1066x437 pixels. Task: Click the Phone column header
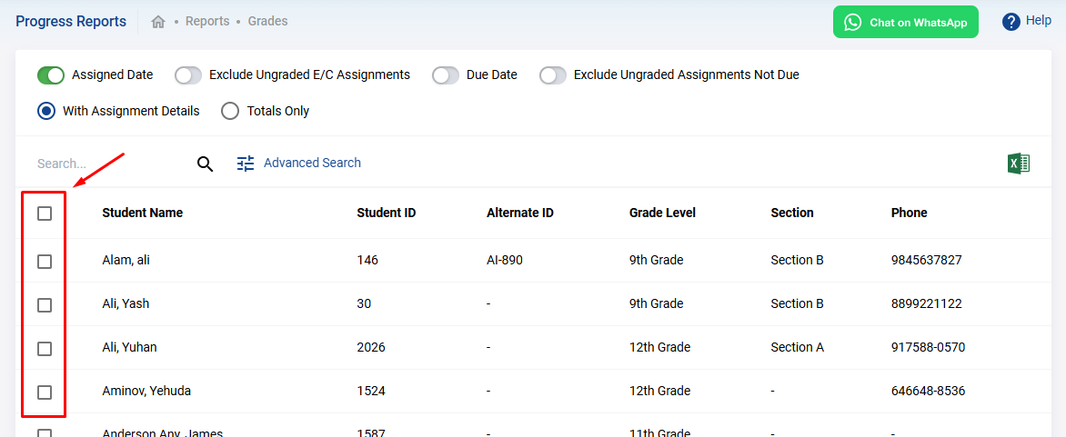pos(909,214)
